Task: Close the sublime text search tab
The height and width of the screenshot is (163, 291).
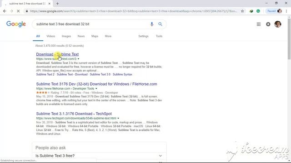Action: 50,4
